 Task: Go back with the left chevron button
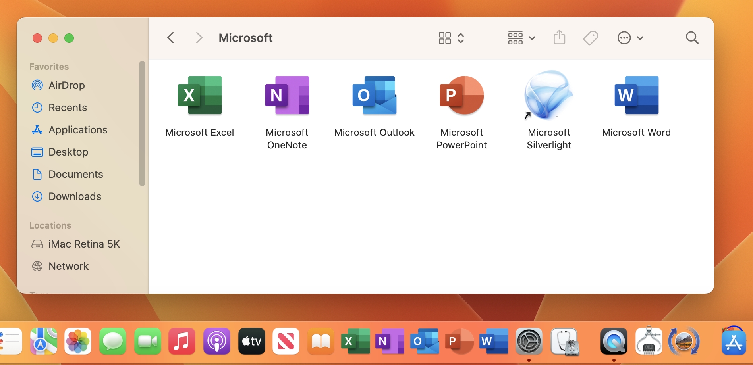click(x=171, y=38)
